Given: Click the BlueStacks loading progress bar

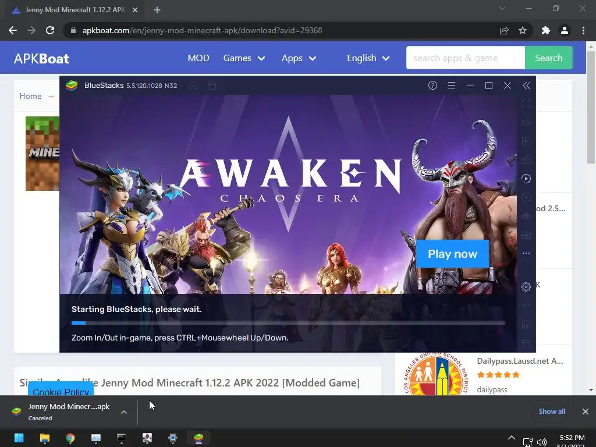Looking at the screenshot, I should 288,323.
